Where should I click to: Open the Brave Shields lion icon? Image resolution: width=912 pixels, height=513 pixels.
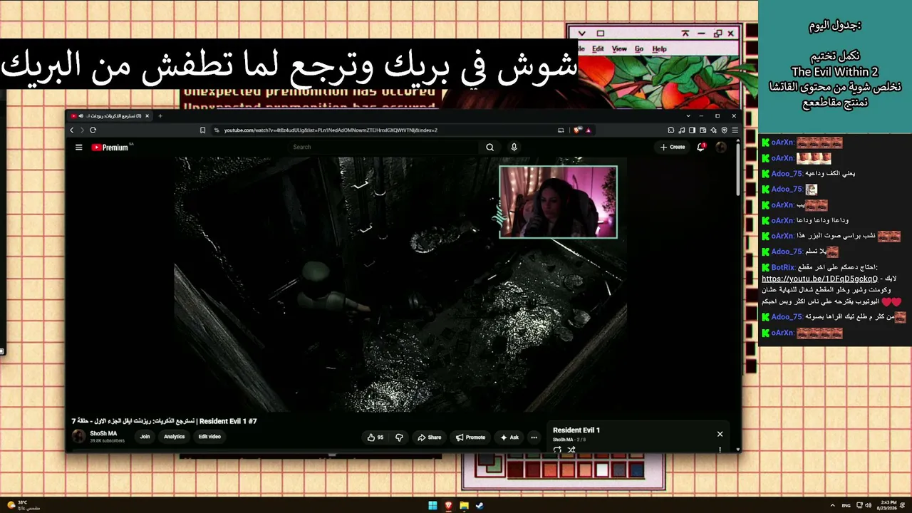click(x=576, y=130)
